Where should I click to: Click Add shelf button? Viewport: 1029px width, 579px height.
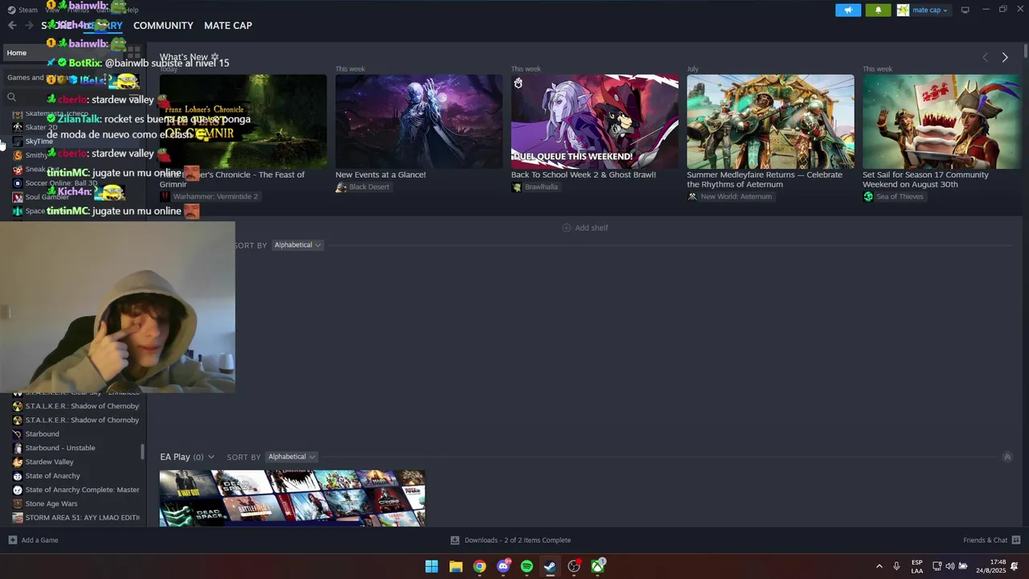[x=584, y=228]
